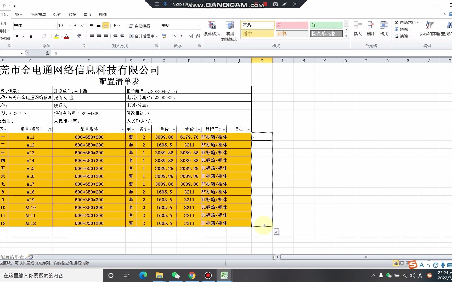Image resolution: width=452 pixels, height=282 pixels.
Task: Open WeChat from the taskbar
Action: coord(176,275)
